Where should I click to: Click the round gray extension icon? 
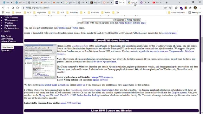[176, 8]
